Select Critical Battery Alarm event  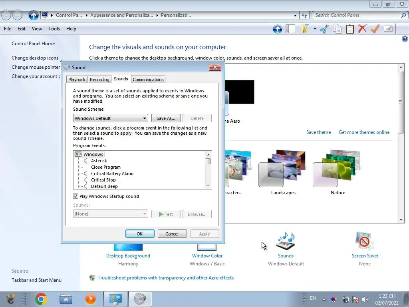[x=112, y=173]
